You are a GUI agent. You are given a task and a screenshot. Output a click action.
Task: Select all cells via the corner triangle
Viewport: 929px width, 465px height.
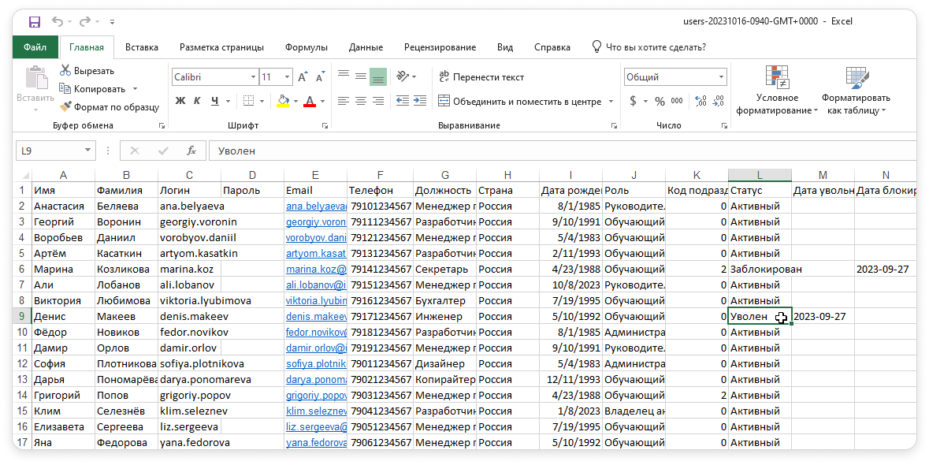pos(25,175)
